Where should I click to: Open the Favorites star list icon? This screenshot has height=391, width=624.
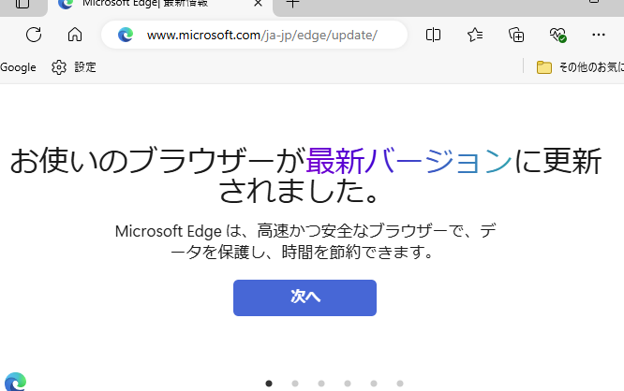point(475,36)
